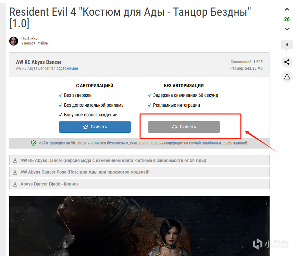The height and width of the screenshot is (256, 297).
Task: Expand the AW Abyss Dancer Pose file row
Action: (139, 172)
